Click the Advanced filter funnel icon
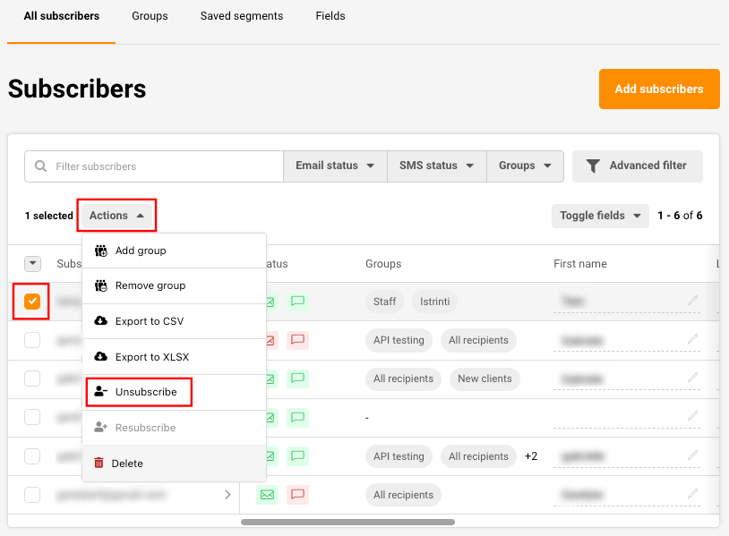Screen dimensions: 729x536 (593, 166)
